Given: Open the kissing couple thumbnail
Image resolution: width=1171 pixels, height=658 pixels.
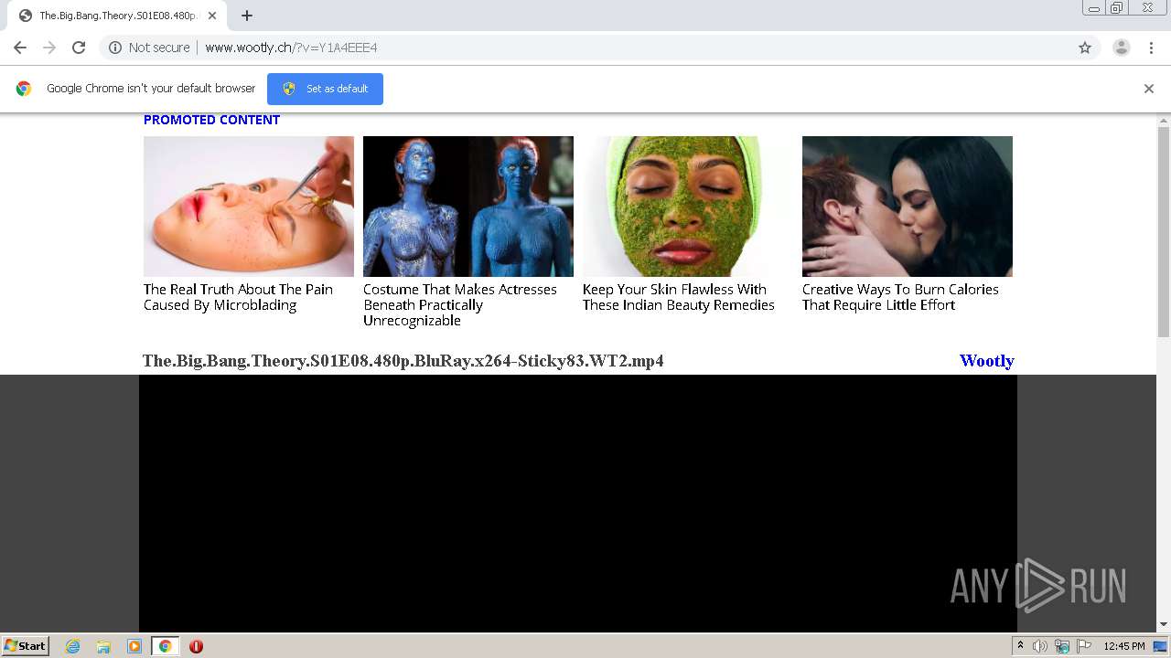Looking at the screenshot, I should [x=908, y=207].
